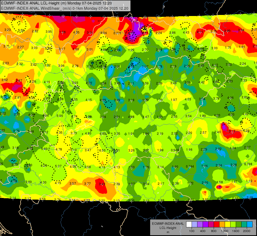
Task: Click the legend label 800
Action: pyautogui.click(x=214, y=231)
